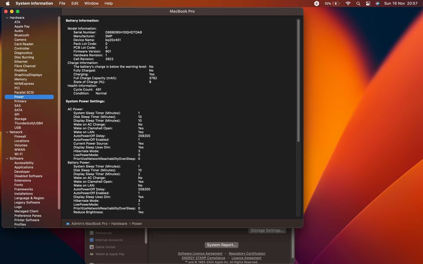Click the battery status icon in menu bar
The height and width of the screenshot is (264, 423).
click(336, 3)
